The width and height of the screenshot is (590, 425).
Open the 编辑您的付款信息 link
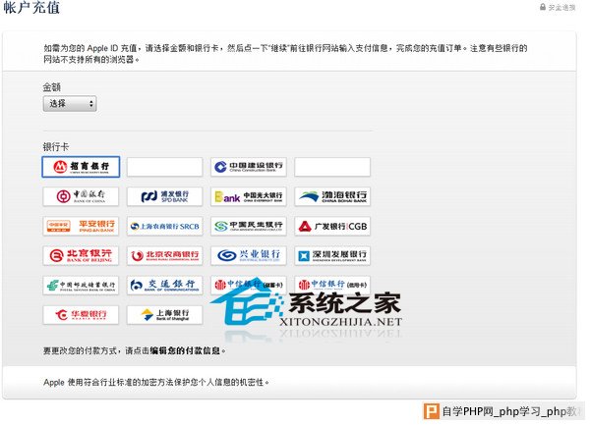pyautogui.click(x=185, y=350)
